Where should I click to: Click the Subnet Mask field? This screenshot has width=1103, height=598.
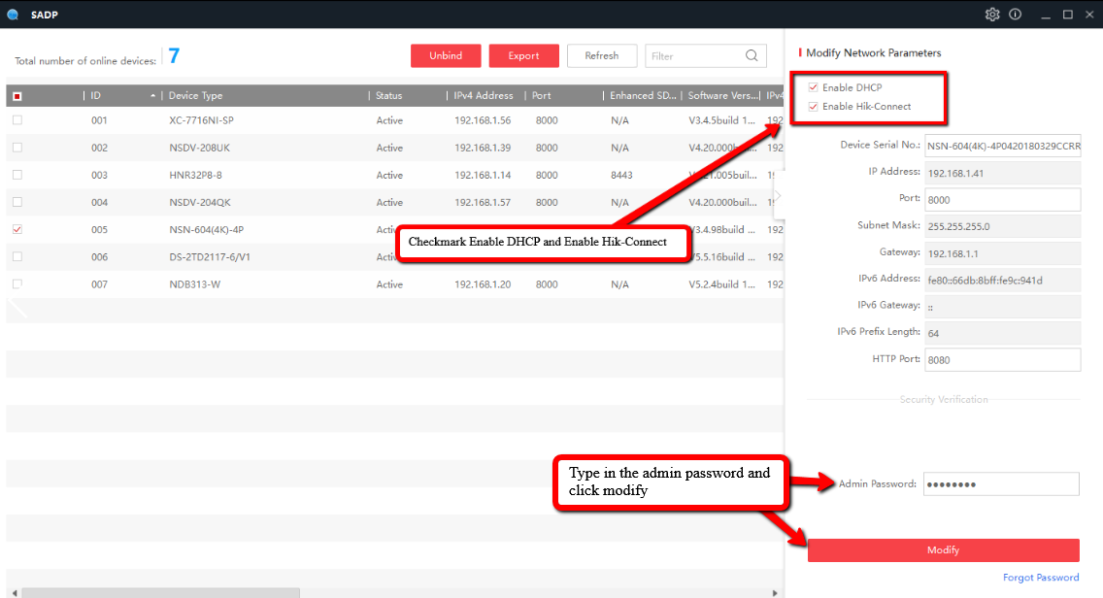pos(1002,226)
